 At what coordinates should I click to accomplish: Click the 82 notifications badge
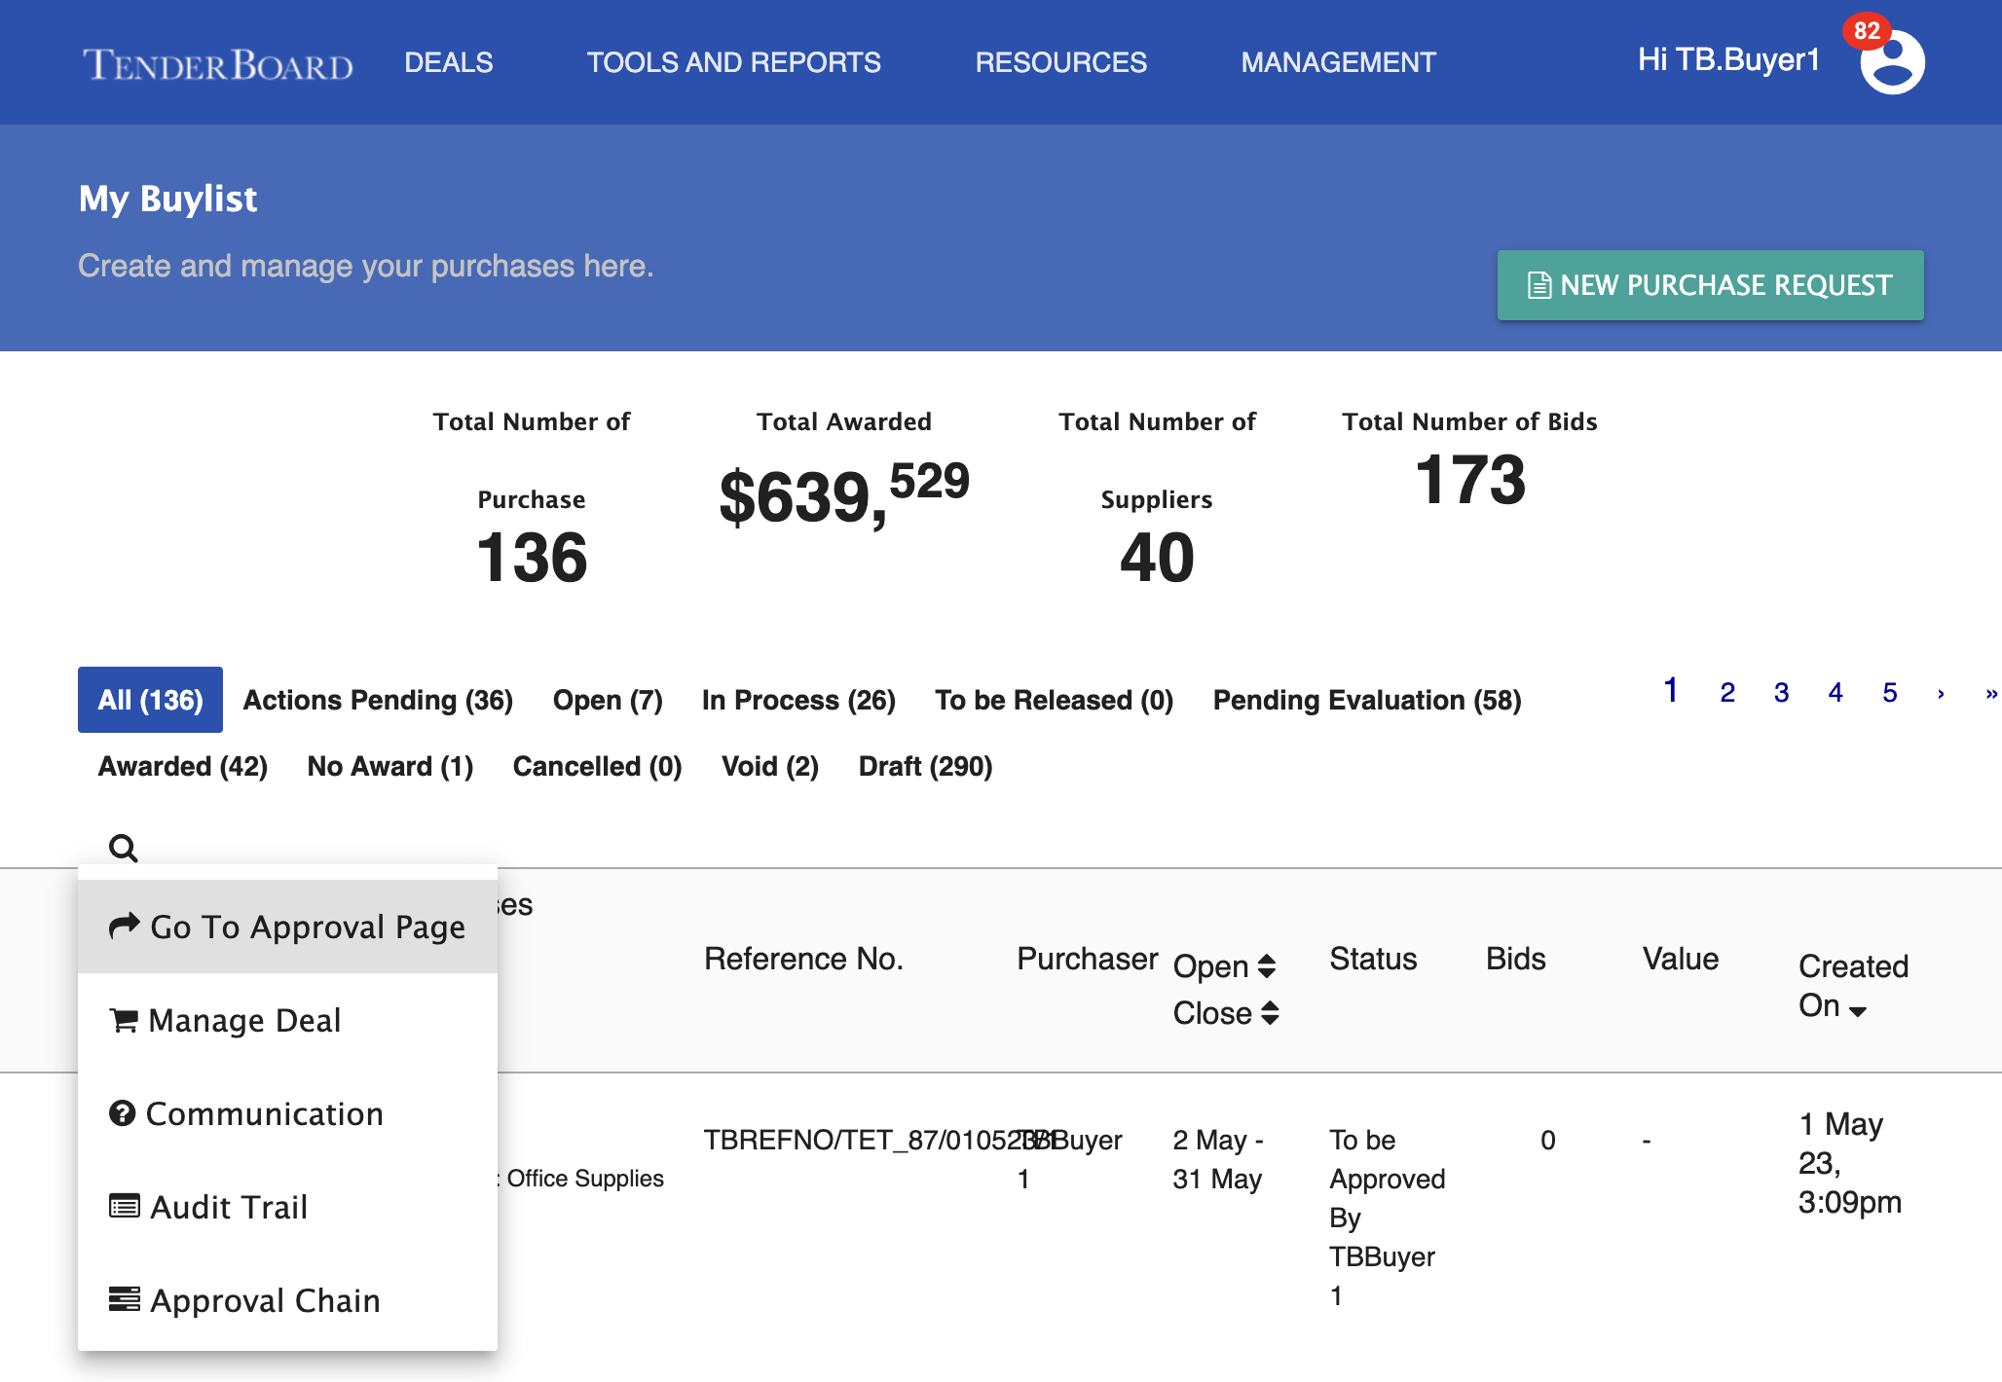coord(1867,30)
